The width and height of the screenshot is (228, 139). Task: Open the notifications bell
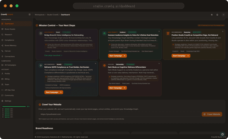click(x=217, y=15)
